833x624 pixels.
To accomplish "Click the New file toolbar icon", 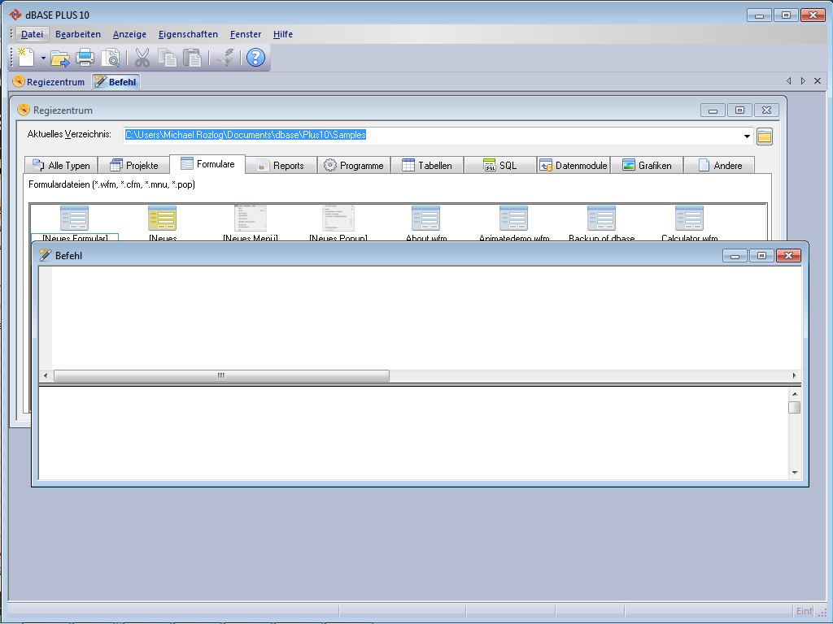I will (26, 58).
